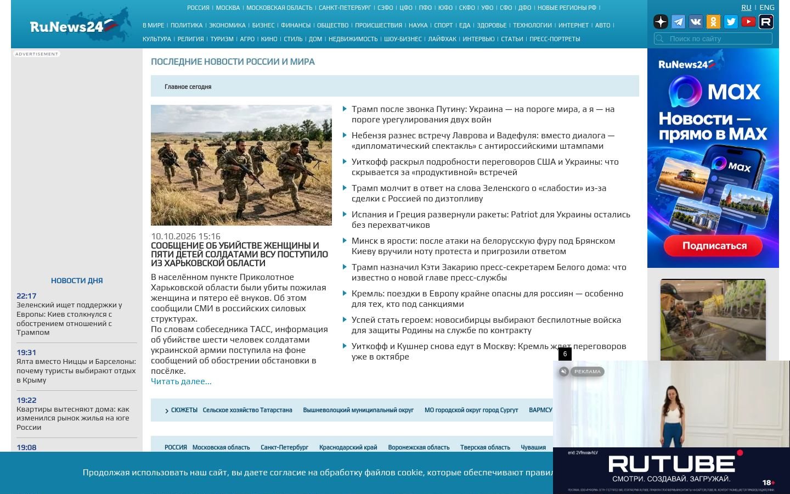Click the soldiers photo of main article

point(241,165)
